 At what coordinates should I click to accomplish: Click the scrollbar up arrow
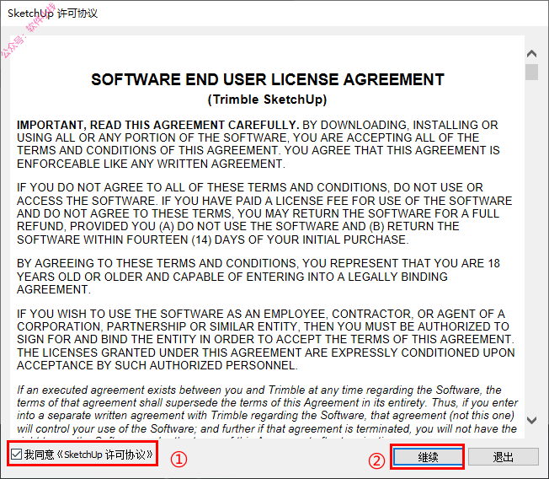point(531,54)
